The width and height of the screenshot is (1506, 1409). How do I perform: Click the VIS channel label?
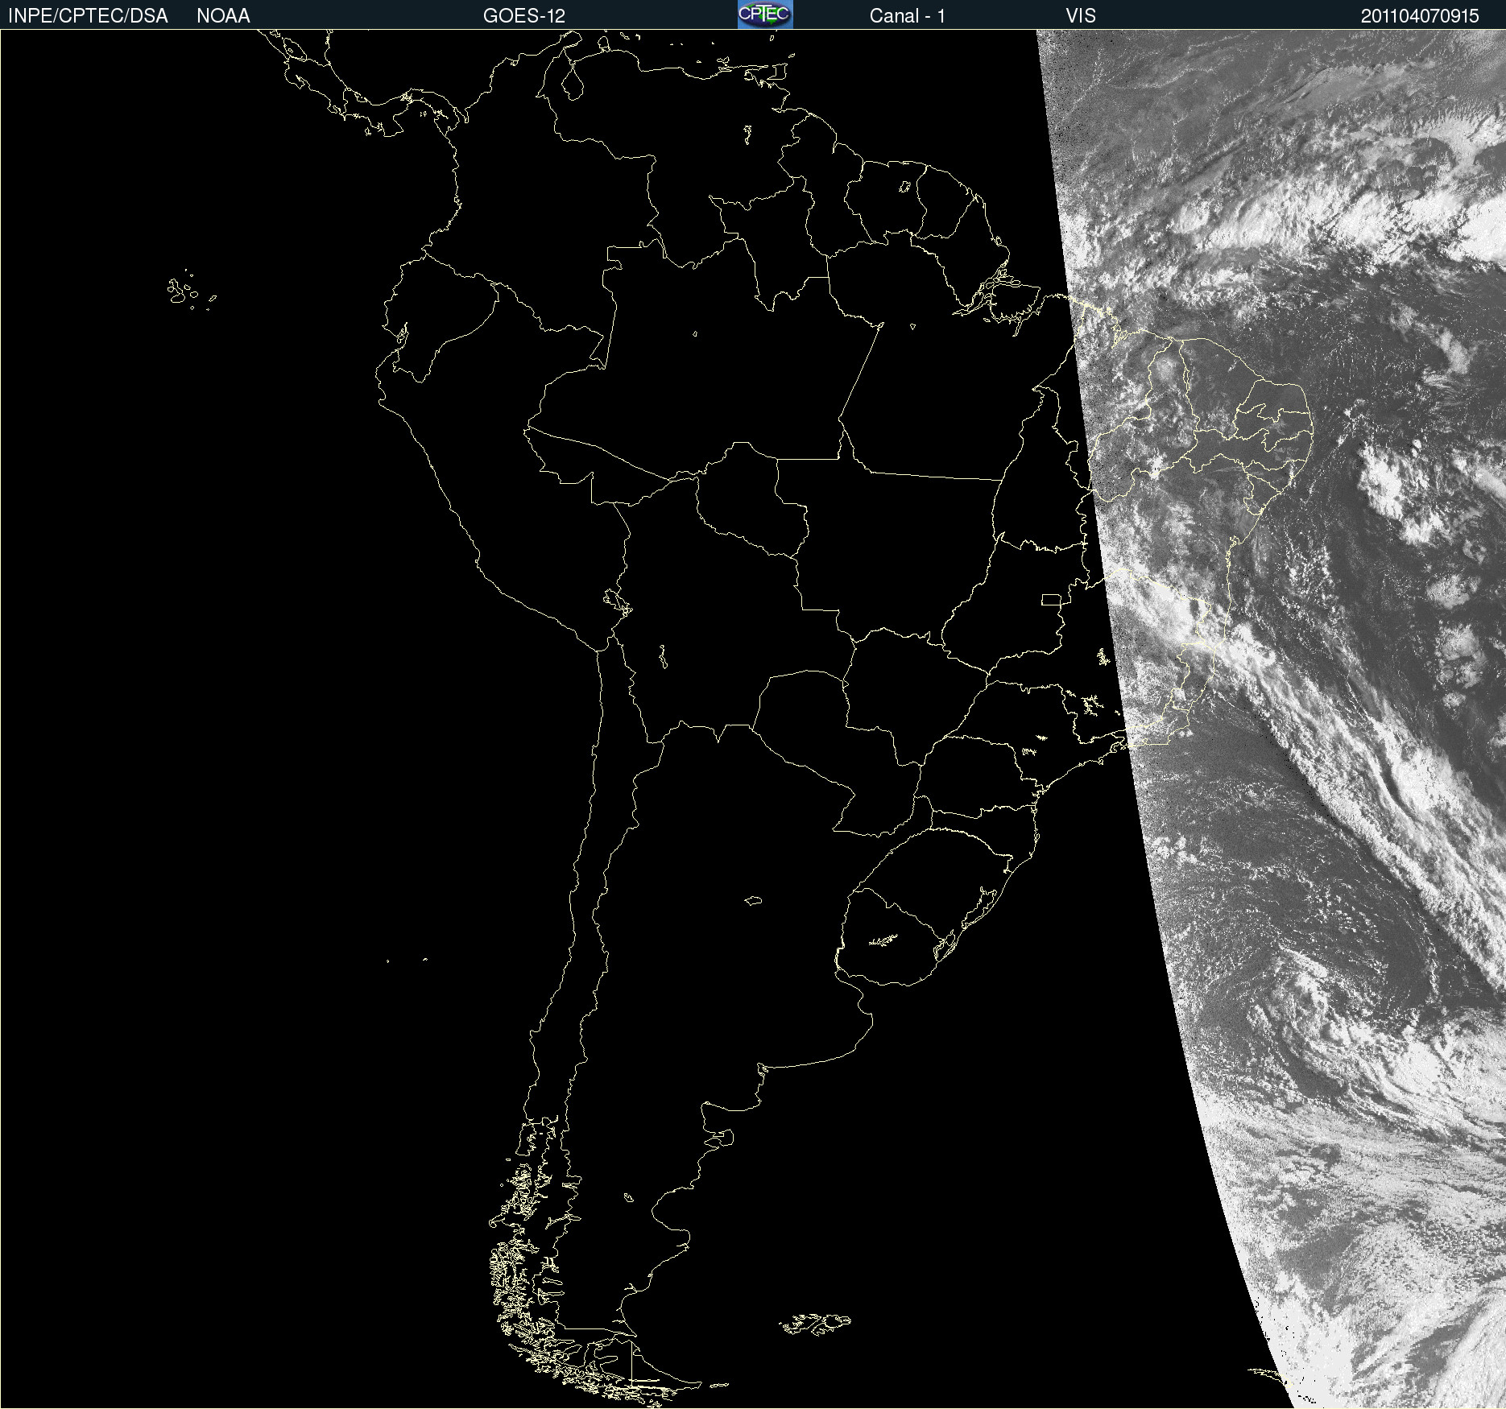tap(1081, 16)
